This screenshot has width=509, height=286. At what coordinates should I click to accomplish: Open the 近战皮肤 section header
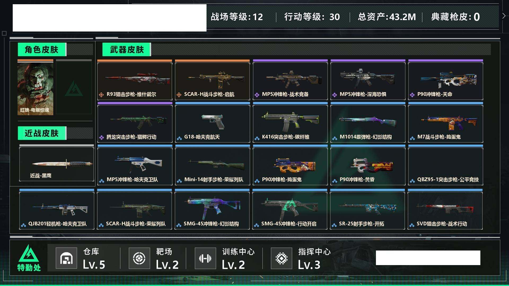pos(42,133)
